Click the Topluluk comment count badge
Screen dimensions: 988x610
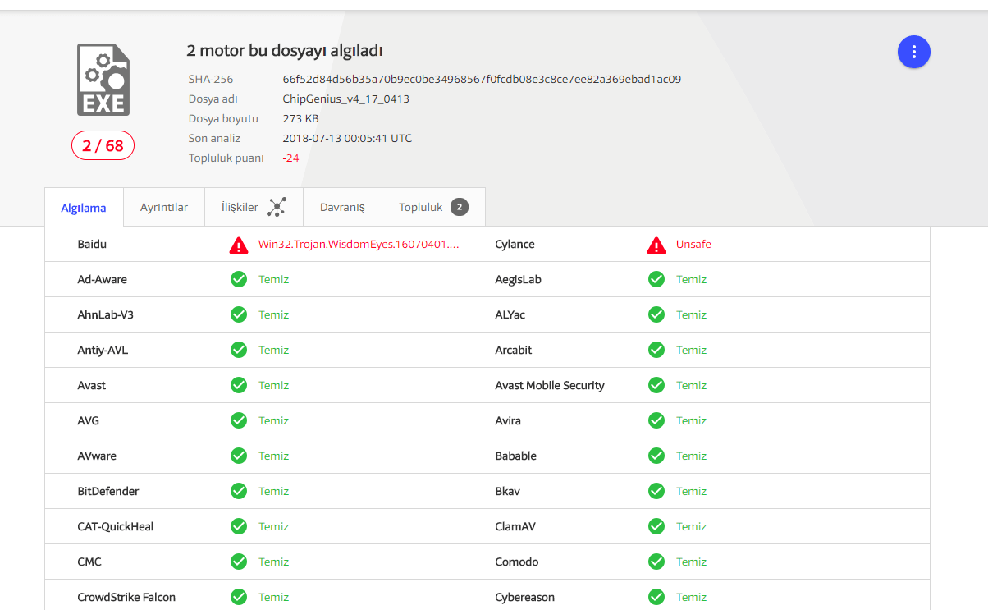click(x=460, y=207)
